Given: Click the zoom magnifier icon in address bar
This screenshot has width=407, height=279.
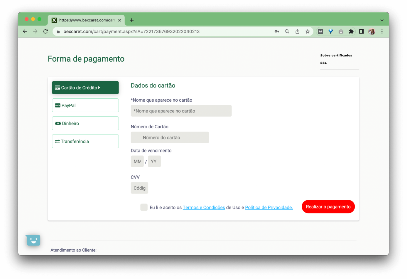Looking at the screenshot, I should pos(287,31).
